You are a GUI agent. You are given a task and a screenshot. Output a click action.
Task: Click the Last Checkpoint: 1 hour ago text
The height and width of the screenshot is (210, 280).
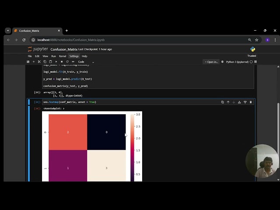(x=95, y=49)
